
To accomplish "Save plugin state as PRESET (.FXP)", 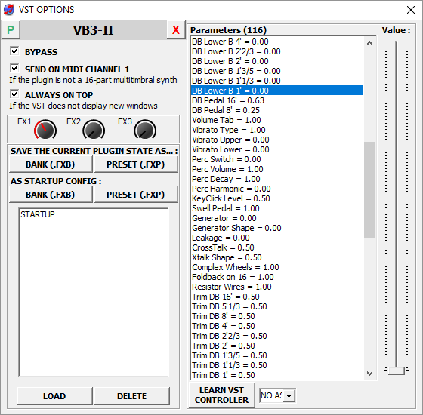I will click(x=136, y=164).
